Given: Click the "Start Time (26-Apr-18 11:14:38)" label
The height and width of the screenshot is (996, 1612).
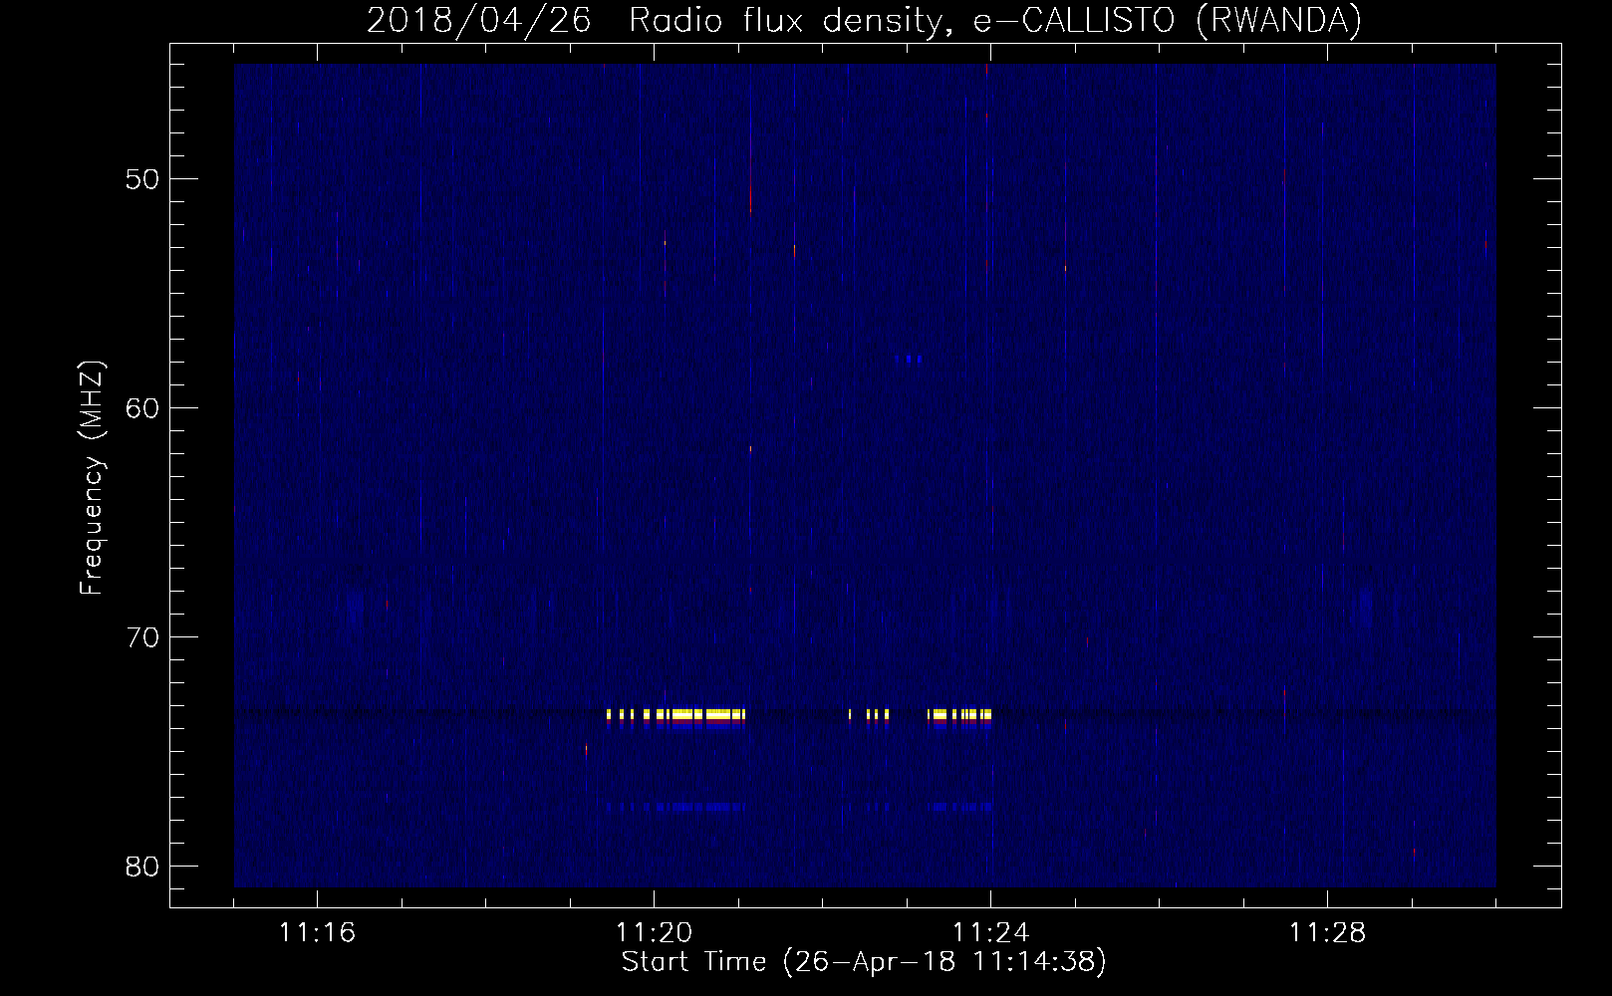Looking at the screenshot, I should (x=864, y=963).
